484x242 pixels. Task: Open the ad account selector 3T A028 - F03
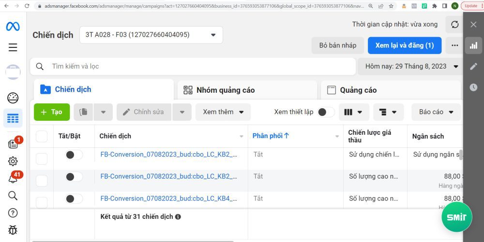click(x=151, y=35)
